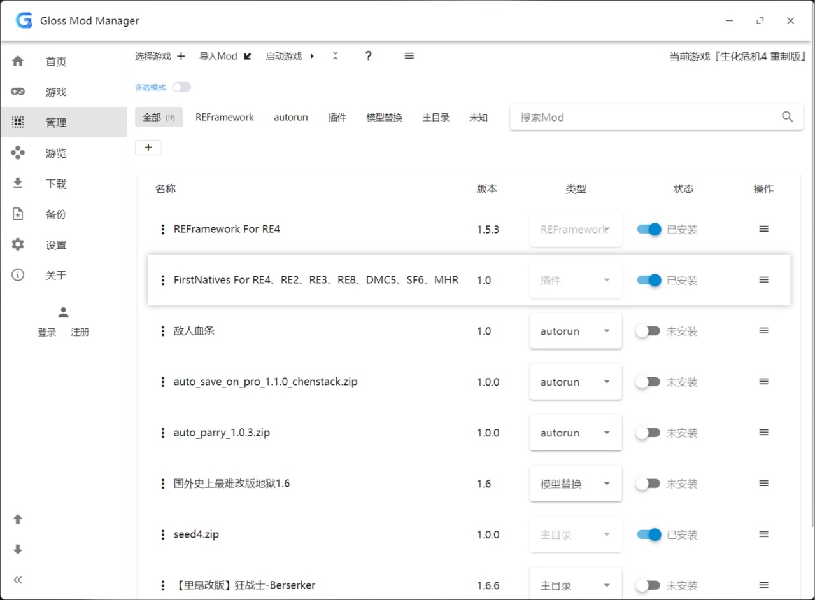The height and width of the screenshot is (600, 815).
Task: Open the 首页 home icon
Action: tap(18, 61)
